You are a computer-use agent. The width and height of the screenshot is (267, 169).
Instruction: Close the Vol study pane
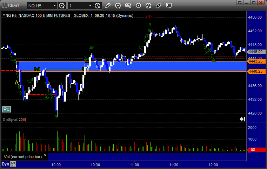click(x=45, y=155)
